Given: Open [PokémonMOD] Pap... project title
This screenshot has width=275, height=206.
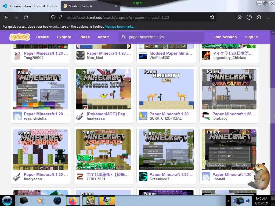Looking at the screenshot, I should click(x=108, y=114).
